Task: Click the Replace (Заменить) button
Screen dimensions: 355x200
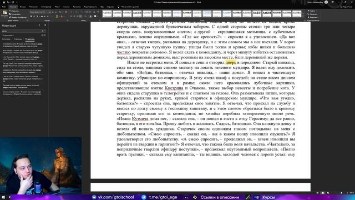Action: pos(313,14)
